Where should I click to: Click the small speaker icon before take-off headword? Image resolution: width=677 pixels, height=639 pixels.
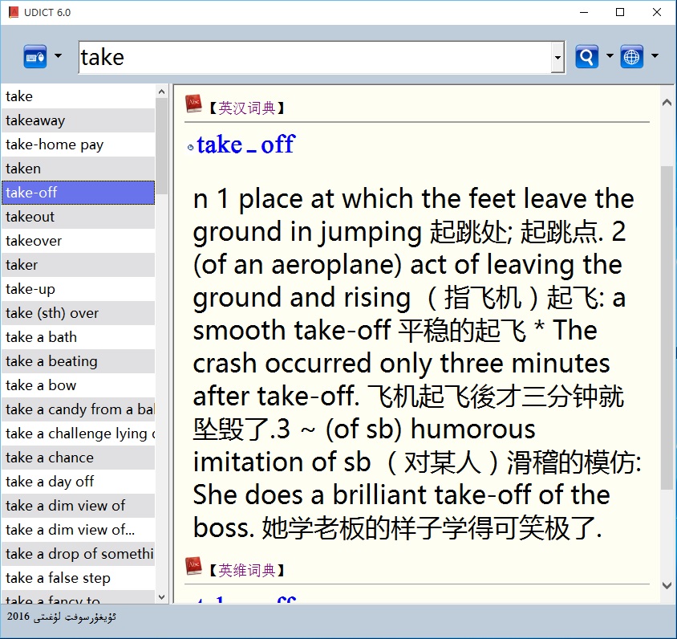[190, 147]
